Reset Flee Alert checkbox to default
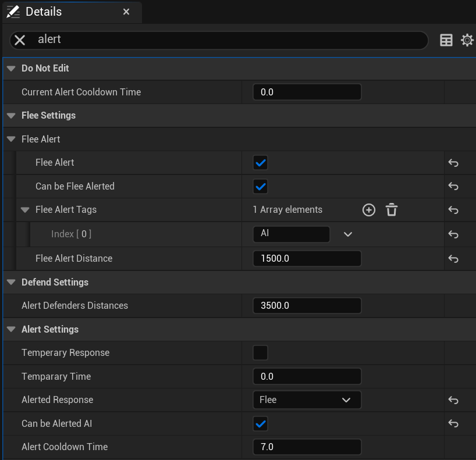 453,163
